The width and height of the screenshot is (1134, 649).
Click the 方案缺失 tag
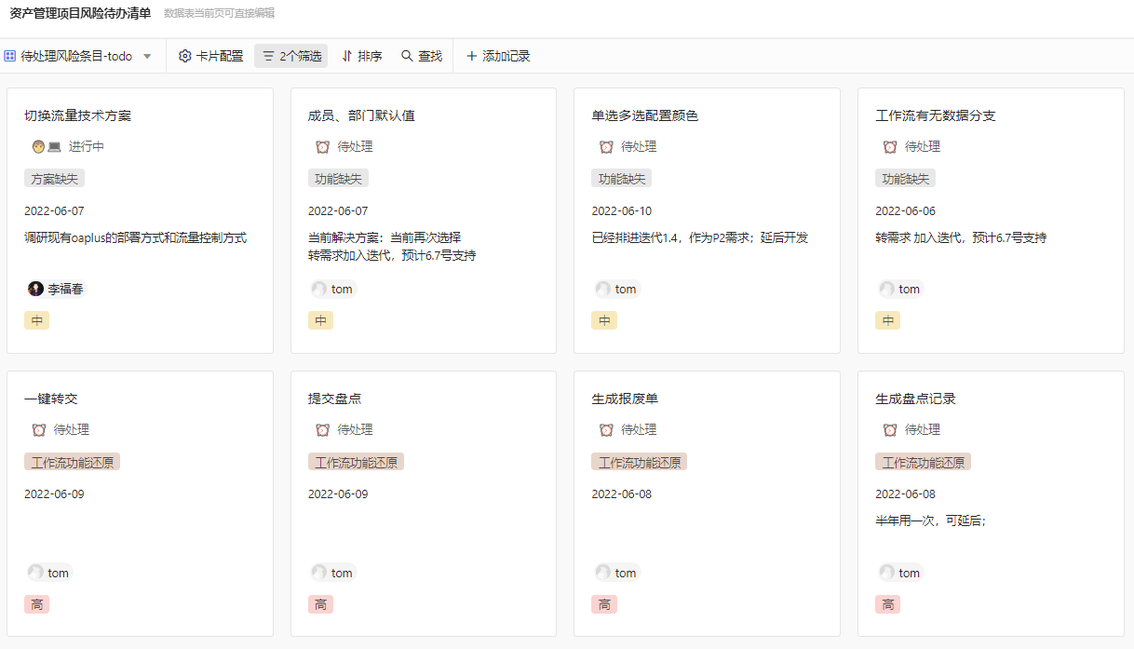(x=53, y=177)
